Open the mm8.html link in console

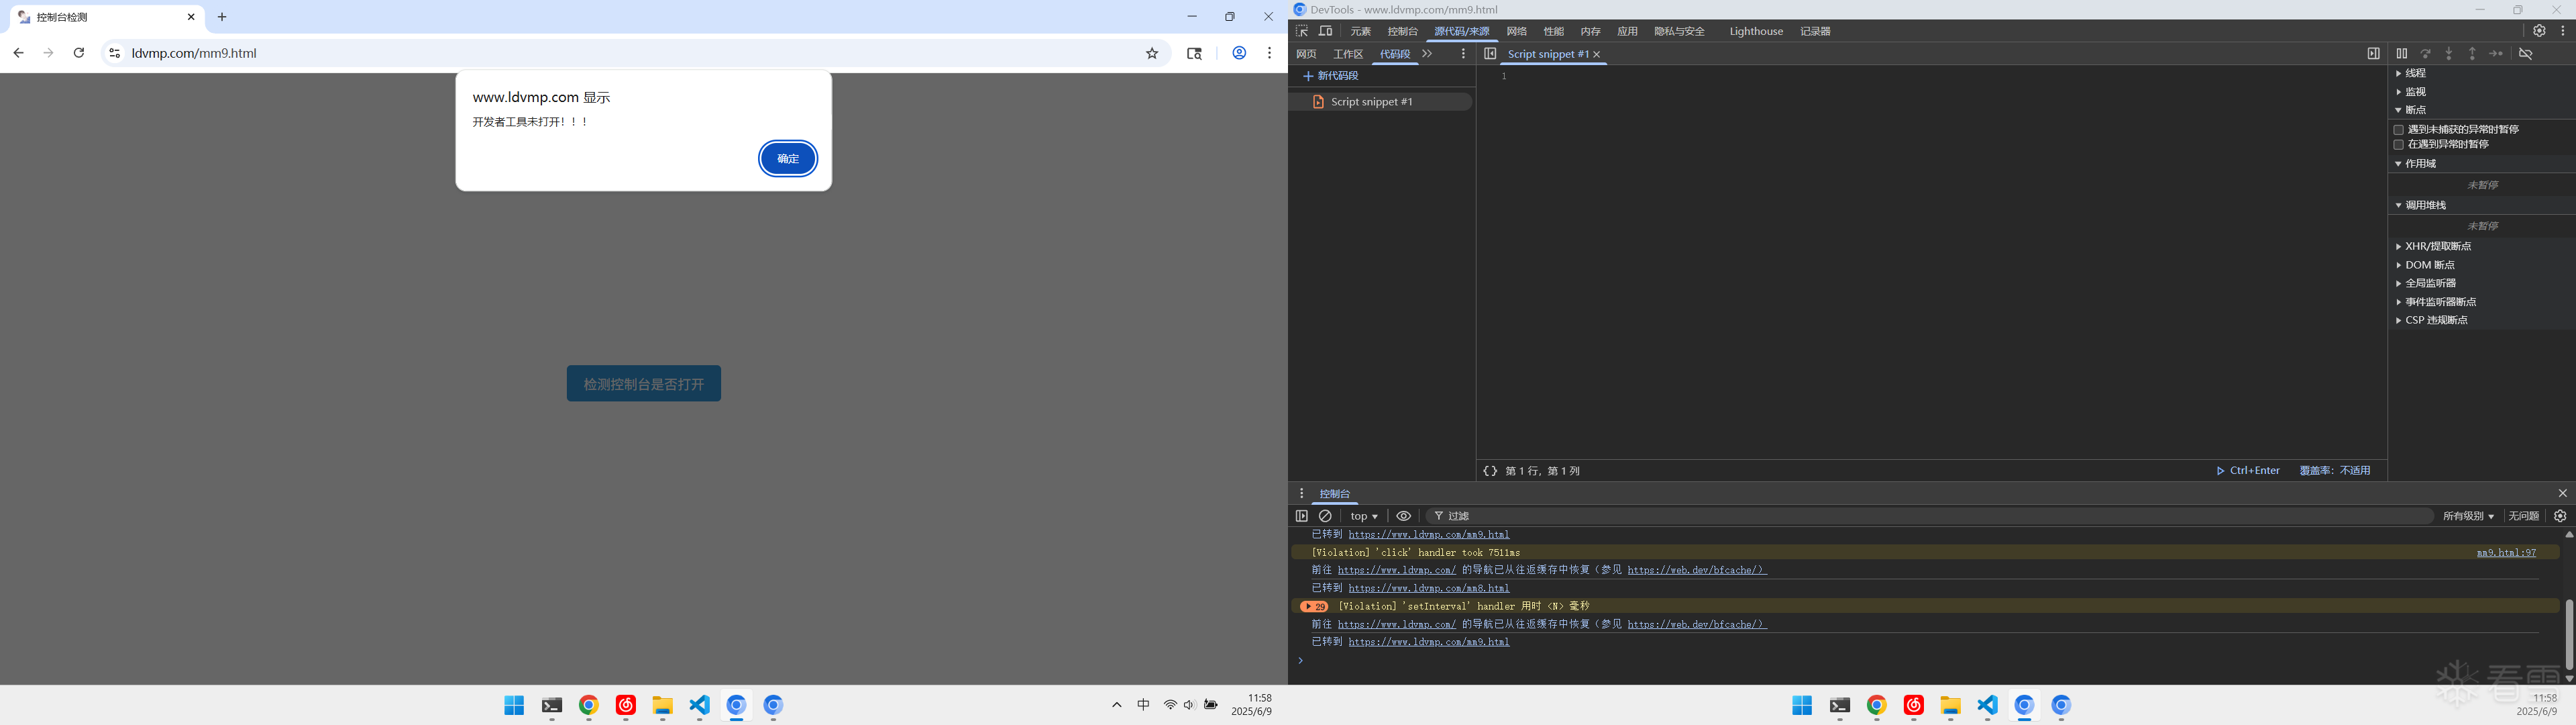point(1428,589)
